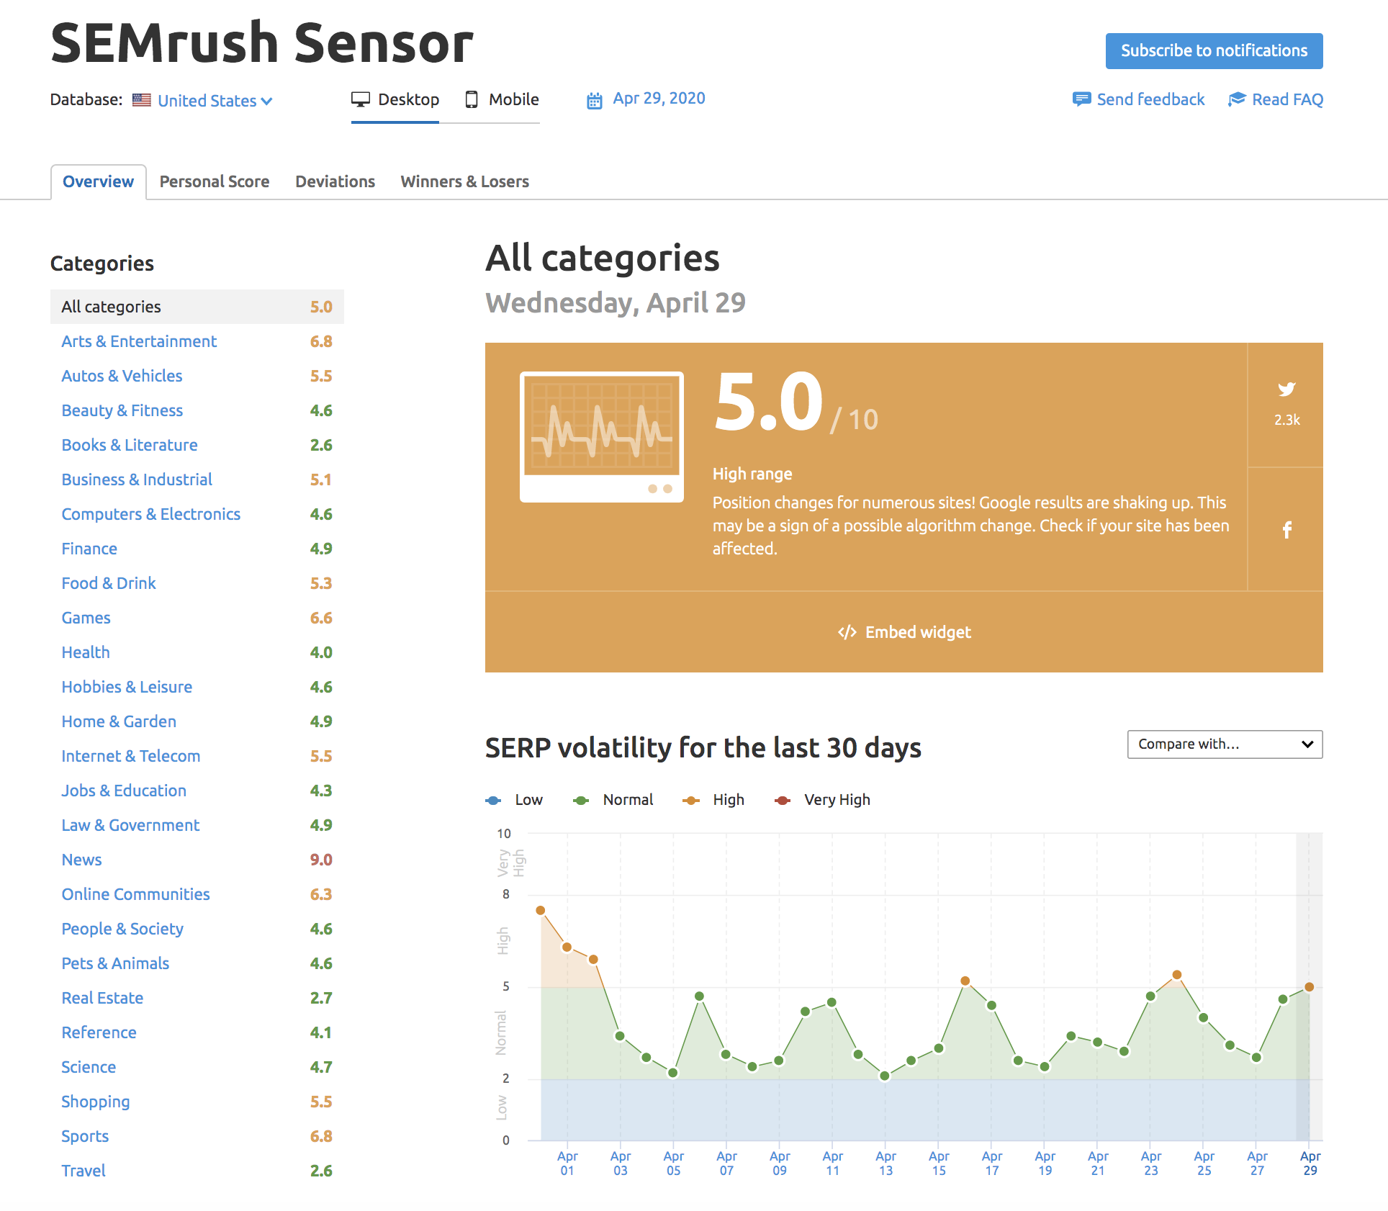Open the Shopping category
The width and height of the screenshot is (1388, 1211).
[x=96, y=1102]
